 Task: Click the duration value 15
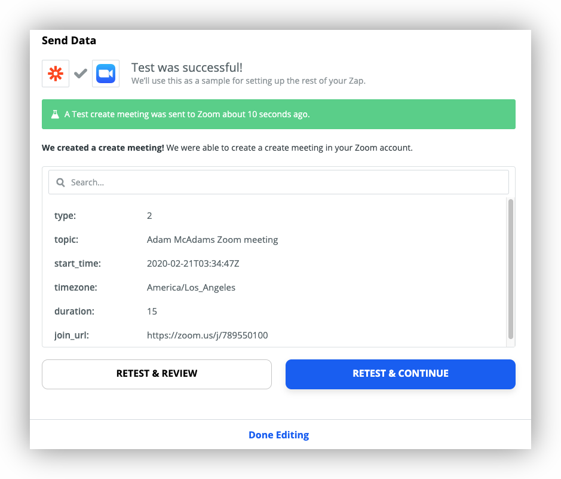152,312
